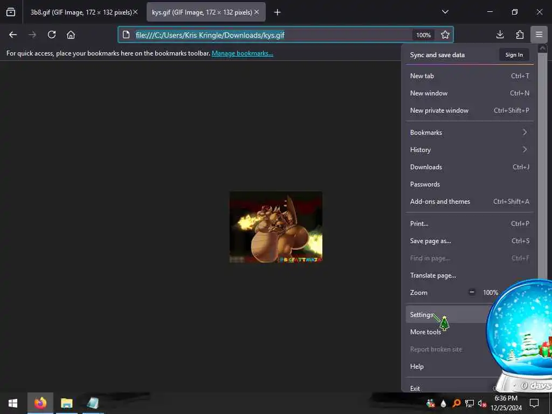The height and width of the screenshot is (414, 552).
Task: Click the network tray icon
Action: 470,403
